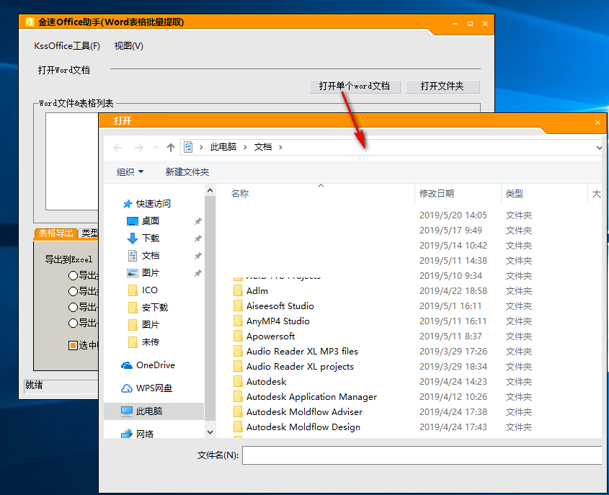
Task: Expand the chevron after 文档 in path
Action: (x=280, y=147)
